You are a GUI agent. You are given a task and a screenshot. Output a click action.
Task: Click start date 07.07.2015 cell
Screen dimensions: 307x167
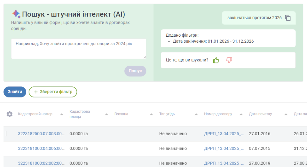260,149
